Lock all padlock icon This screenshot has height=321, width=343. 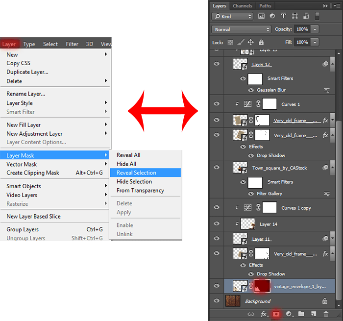coord(261,42)
